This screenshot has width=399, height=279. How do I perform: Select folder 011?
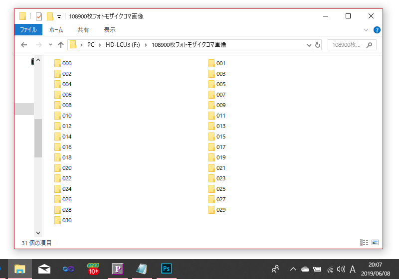[217, 116]
